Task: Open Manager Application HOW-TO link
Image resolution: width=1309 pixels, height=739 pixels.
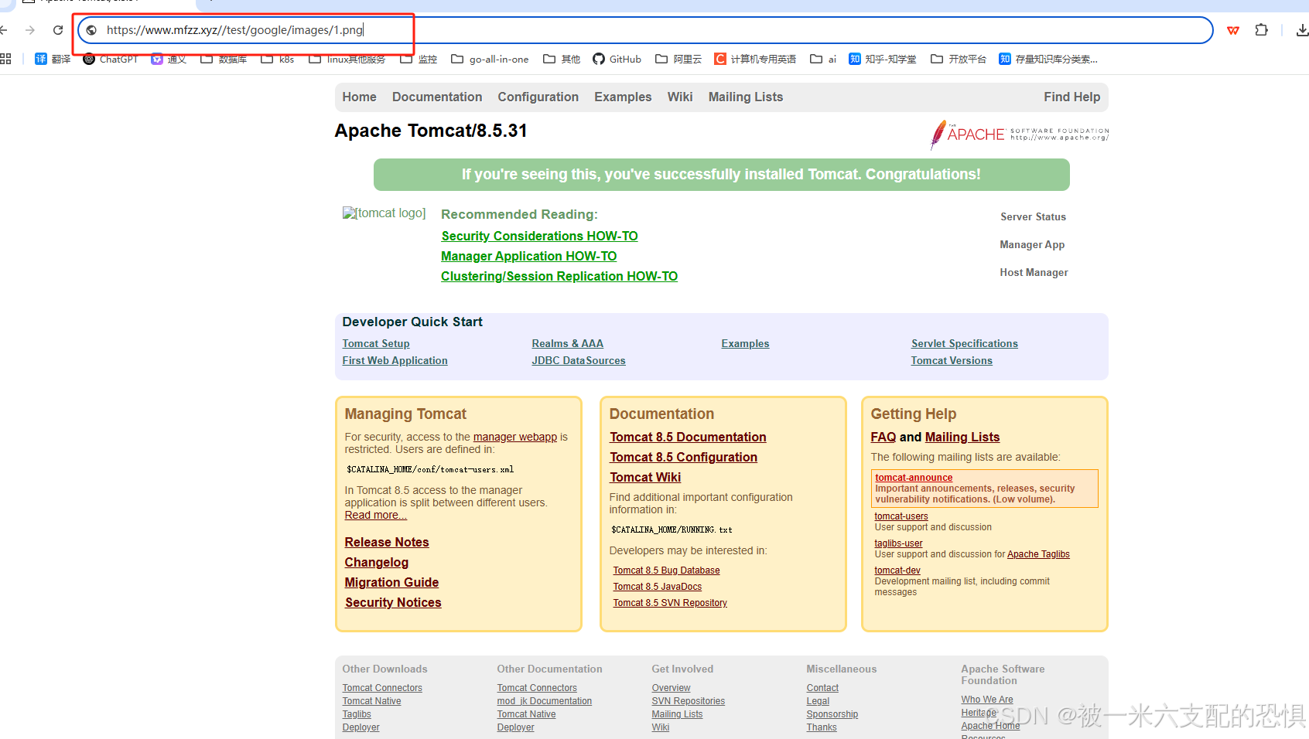Action: (x=529, y=256)
